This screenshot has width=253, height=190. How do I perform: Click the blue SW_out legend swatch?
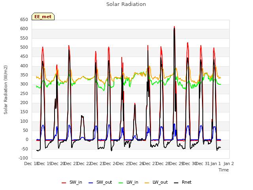click(91, 183)
